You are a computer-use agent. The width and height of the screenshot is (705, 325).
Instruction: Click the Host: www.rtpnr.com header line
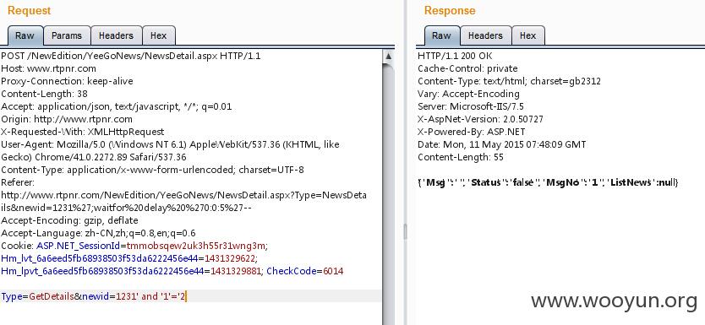[48, 68]
